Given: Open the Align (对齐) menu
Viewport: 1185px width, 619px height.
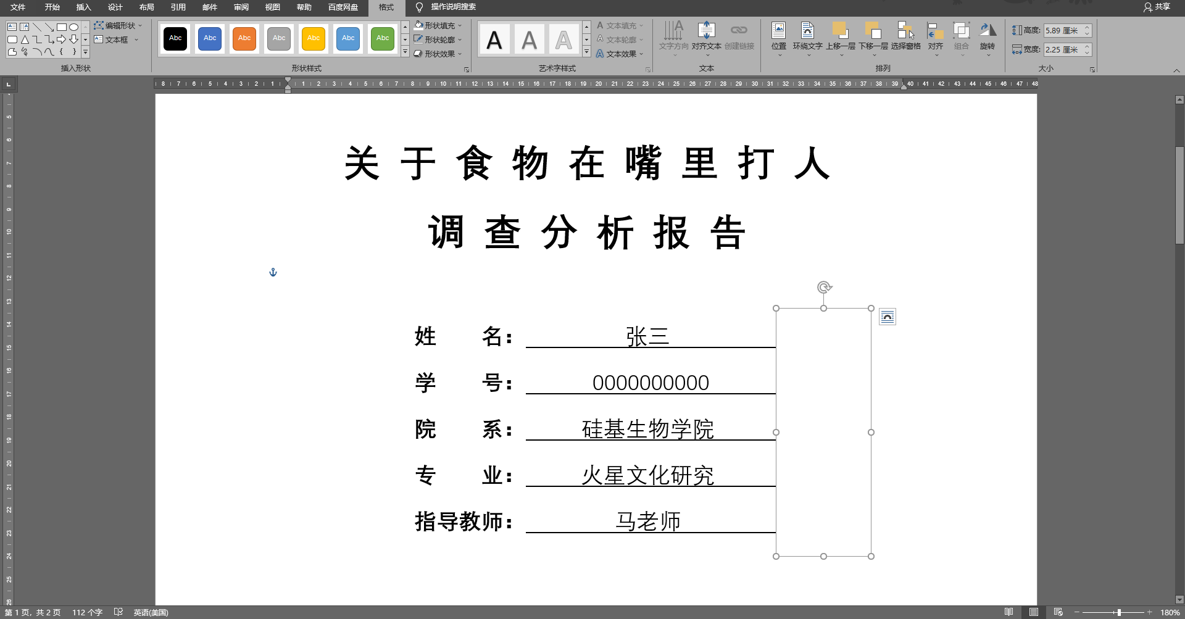Looking at the screenshot, I should coord(936,39).
